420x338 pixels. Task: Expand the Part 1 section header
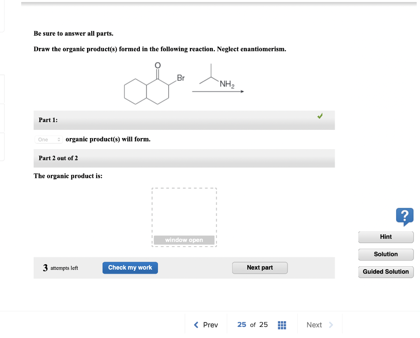(184, 120)
